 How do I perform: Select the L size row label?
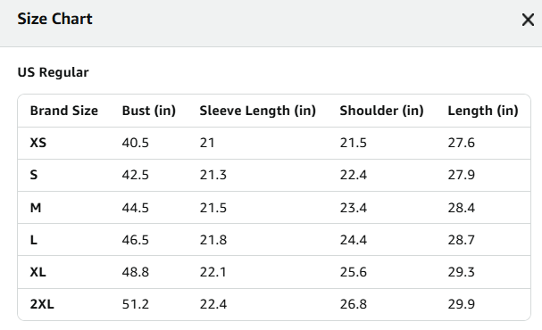coord(34,240)
